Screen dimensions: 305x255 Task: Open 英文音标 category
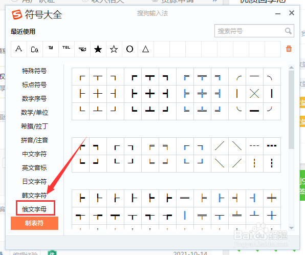(34, 168)
